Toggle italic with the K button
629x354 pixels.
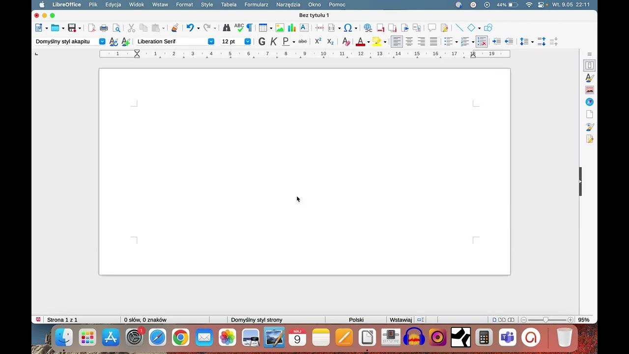point(274,41)
